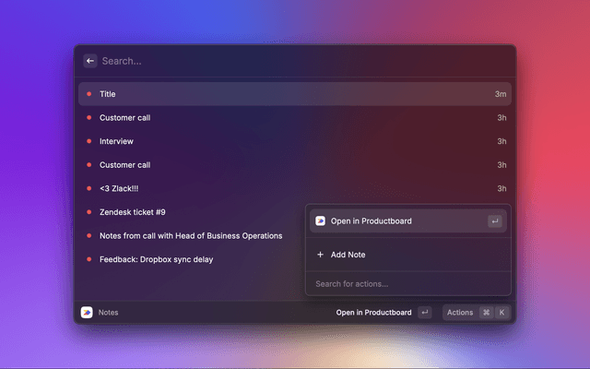The height and width of the screenshot is (369, 590).
Task: Click the K key icon in footer
Action: point(502,313)
